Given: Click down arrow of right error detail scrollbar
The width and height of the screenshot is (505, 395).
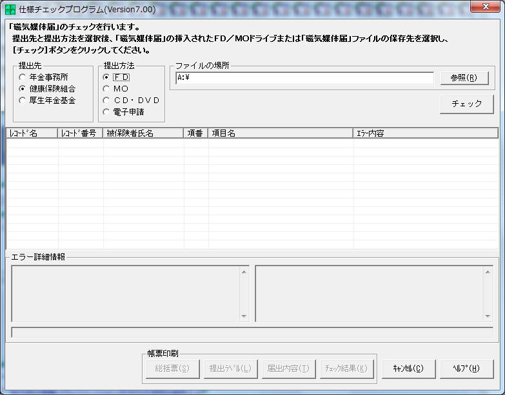Looking at the screenshot, I should [x=488, y=316].
